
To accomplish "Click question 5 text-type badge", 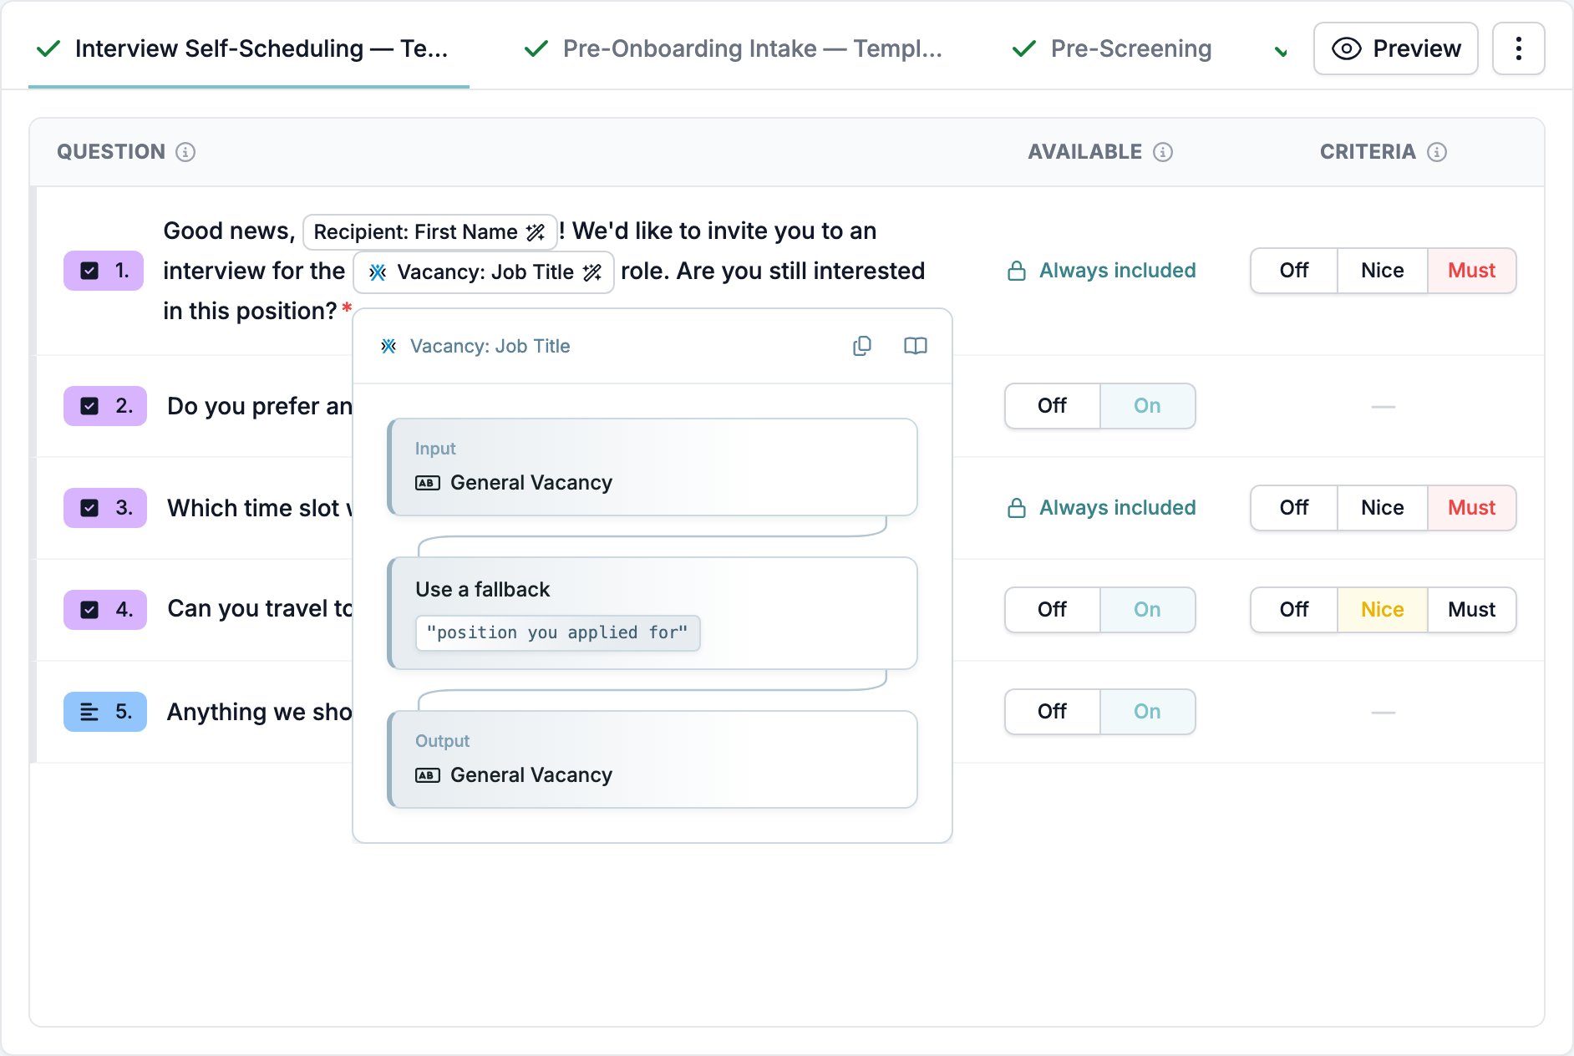I will coord(105,712).
